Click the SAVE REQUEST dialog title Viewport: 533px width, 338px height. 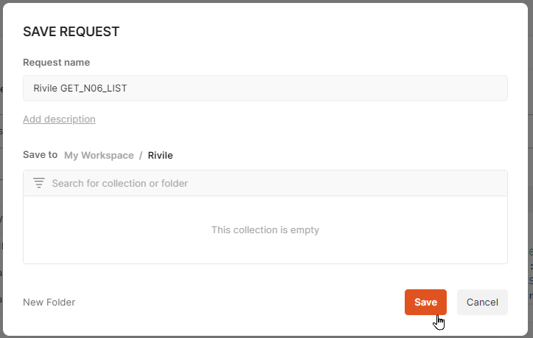tap(72, 32)
